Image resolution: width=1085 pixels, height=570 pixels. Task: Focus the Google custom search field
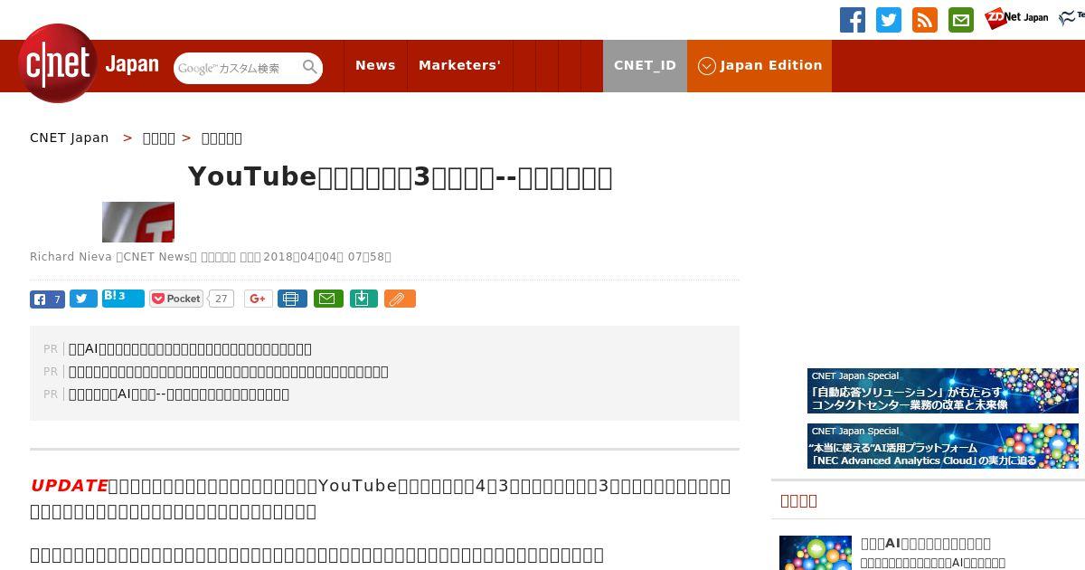[x=238, y=68]
